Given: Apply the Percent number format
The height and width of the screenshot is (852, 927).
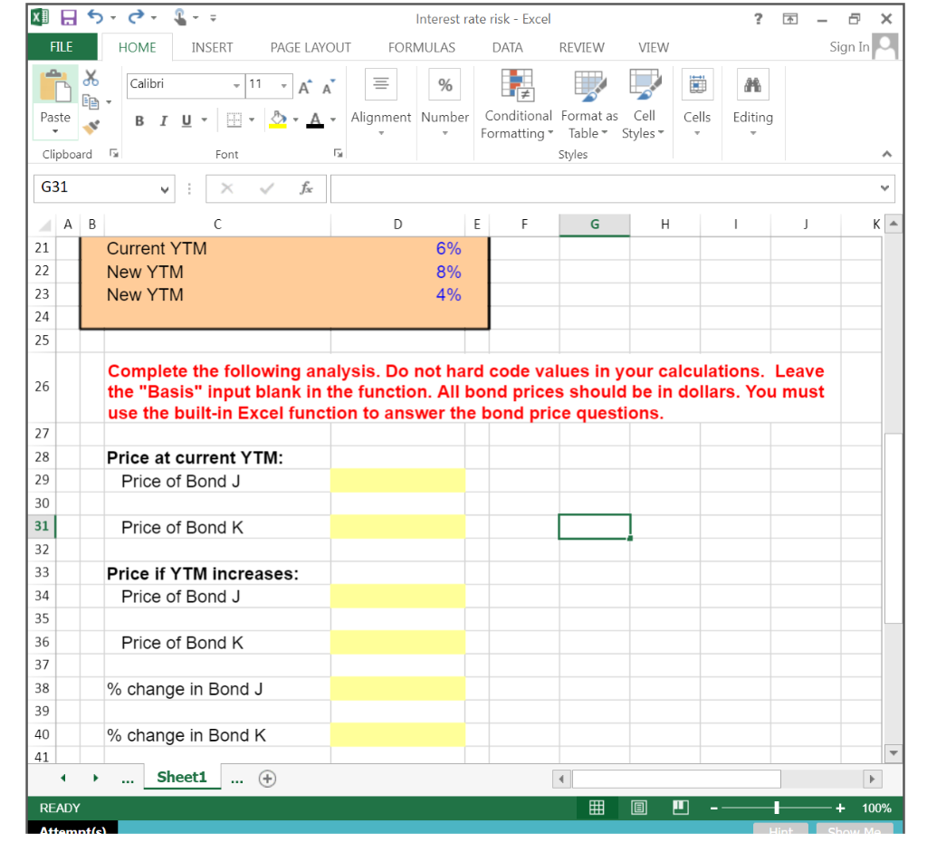Looking at the screenshot, I should point(444,84).
